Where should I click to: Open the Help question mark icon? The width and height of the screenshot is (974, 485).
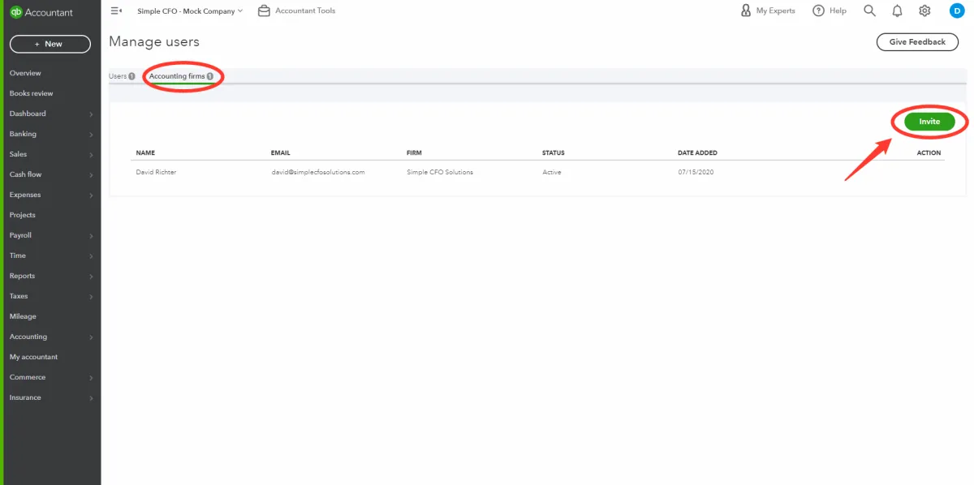pos(819,11)
